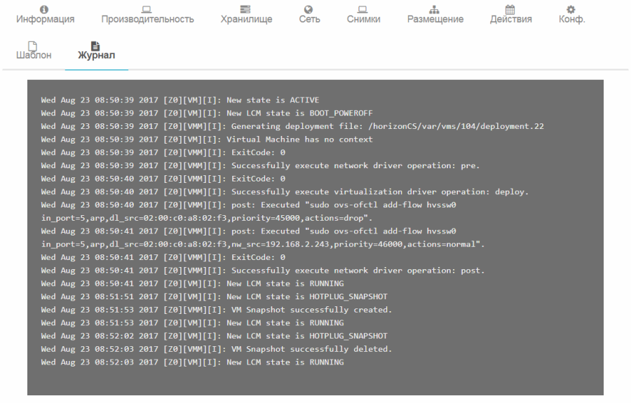Click the last log line at 08:52:03 RUNNING
The height and width of the screenshot is (403, 631).
pos(192,362)
